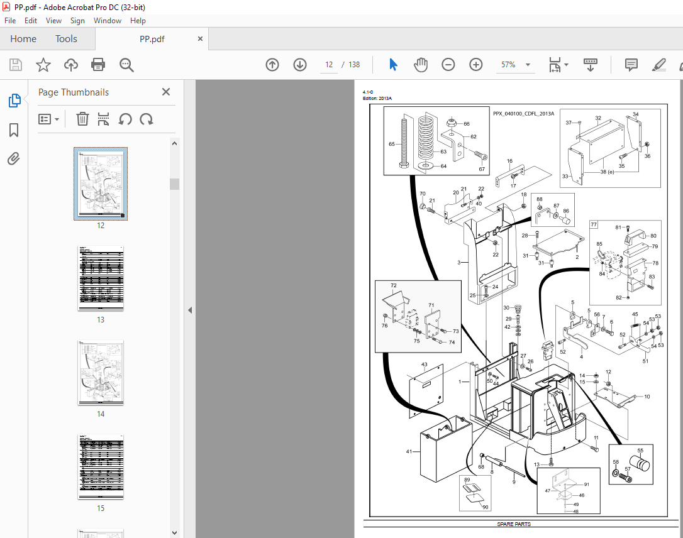
Task: Expand the page fit options arrow
Action: click(566, 65)
